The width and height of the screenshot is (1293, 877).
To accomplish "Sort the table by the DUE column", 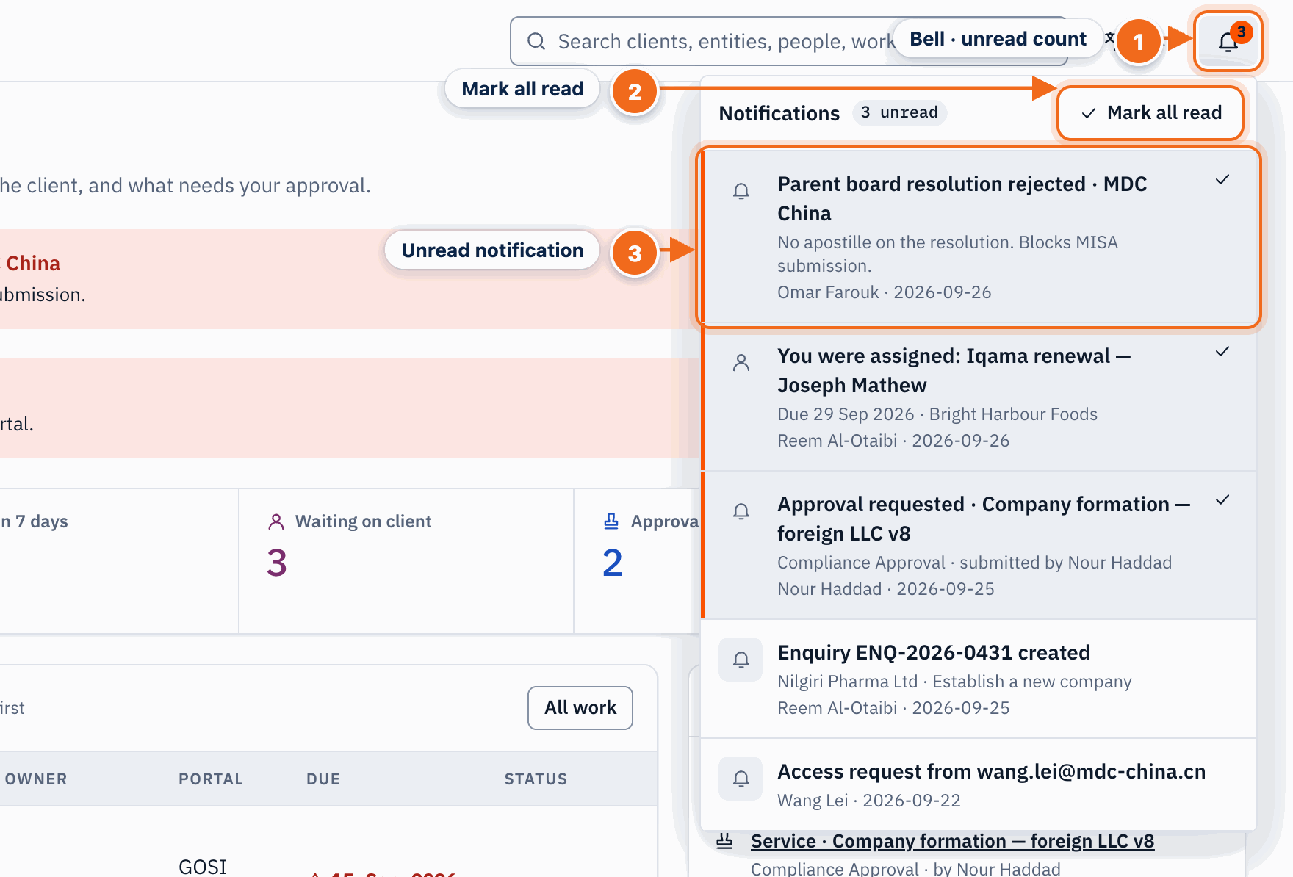I will click(x=323, y=779).
